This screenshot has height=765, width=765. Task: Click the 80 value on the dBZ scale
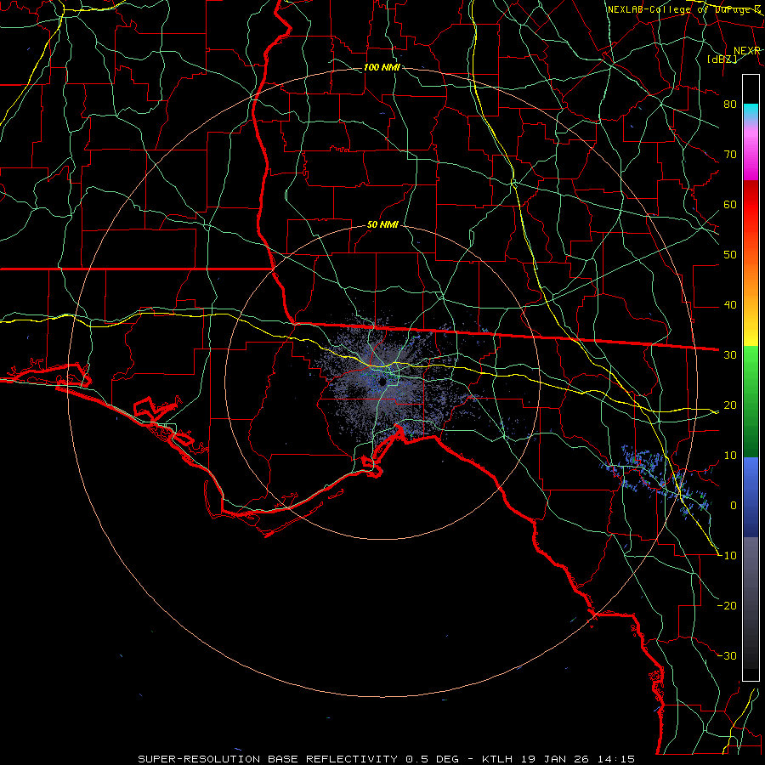click(730, 104)
